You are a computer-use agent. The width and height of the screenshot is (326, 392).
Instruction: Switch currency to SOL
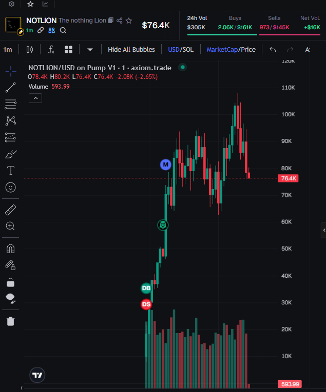tap(187, 50)
